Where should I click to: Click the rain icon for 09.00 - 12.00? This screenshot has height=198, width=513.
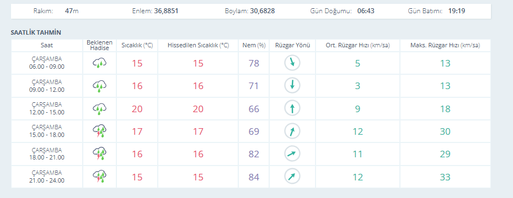coord(99,86)
